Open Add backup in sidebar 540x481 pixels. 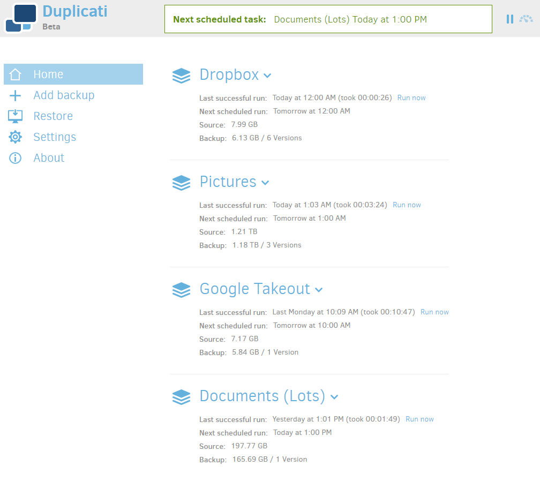click(x=64, y=95)
